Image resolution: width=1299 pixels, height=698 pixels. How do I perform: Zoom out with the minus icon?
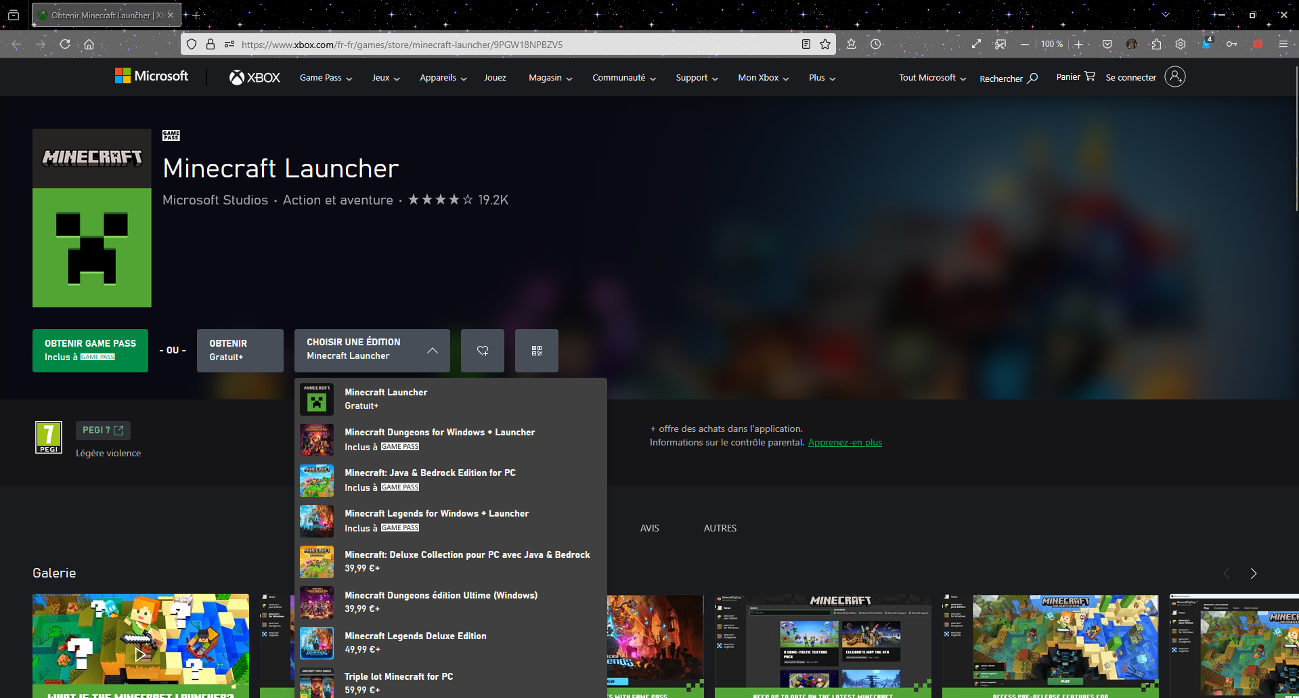[x=1025, y=44]
